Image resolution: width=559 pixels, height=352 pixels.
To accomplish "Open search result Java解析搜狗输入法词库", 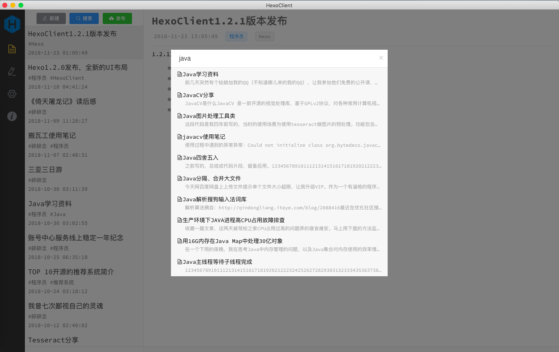I will [279, 203].
